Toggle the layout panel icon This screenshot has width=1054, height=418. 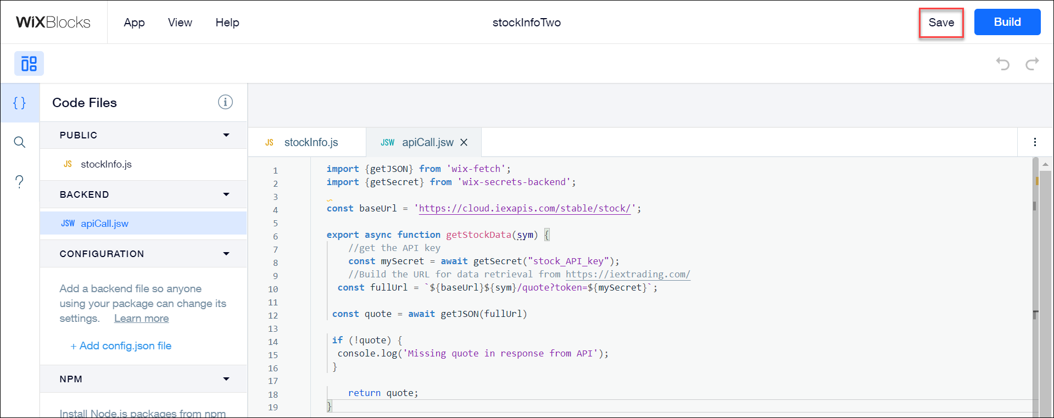click(29, 64)
